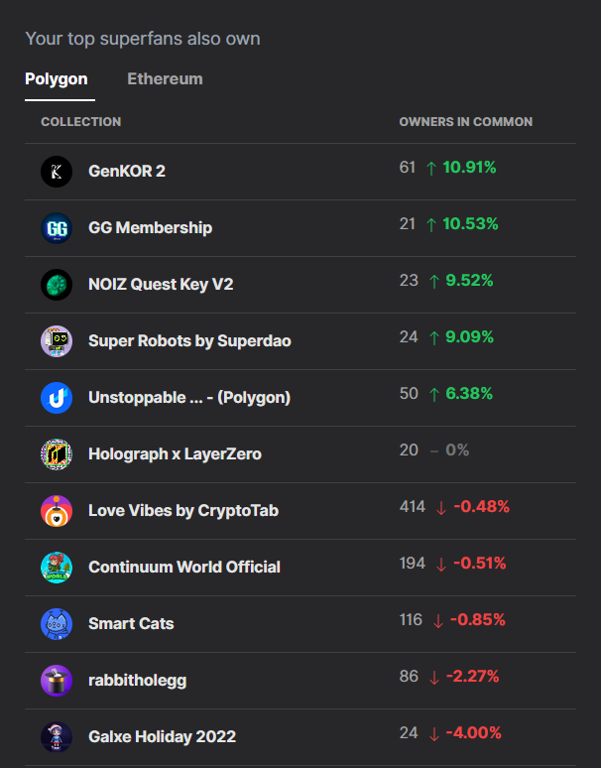Click the Smart Cats collection icon

(x=57, y=624)
